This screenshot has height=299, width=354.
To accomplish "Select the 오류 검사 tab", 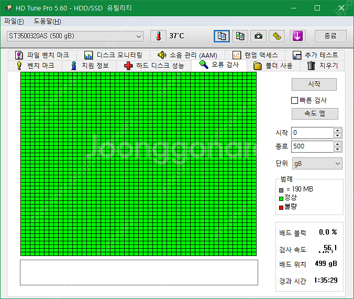I will click(219, 65).
